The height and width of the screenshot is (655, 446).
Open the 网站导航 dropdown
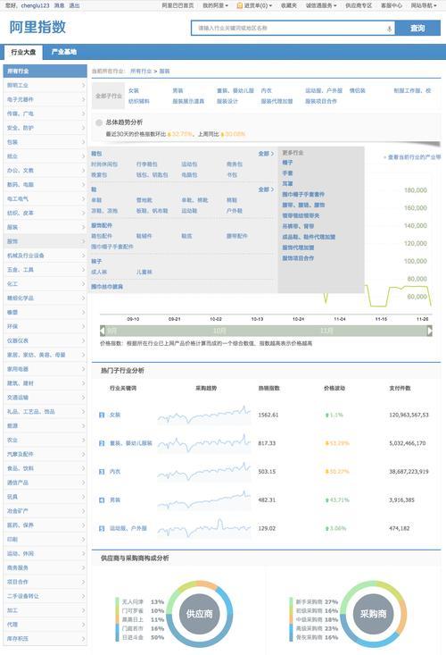424,5
